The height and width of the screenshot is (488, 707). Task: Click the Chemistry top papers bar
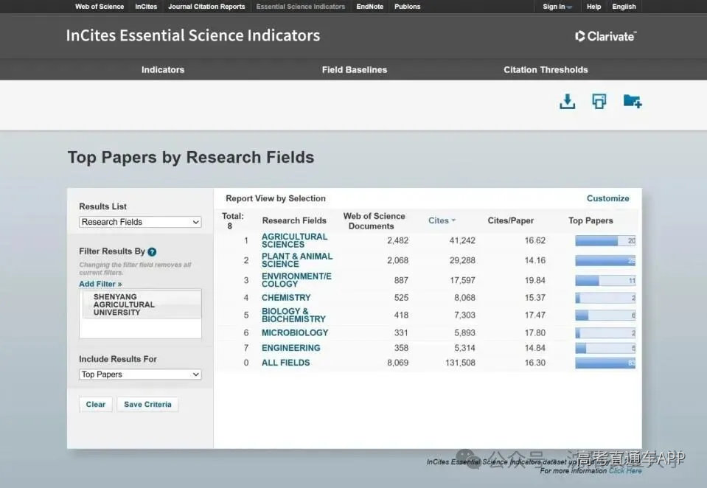pos(605,298)
